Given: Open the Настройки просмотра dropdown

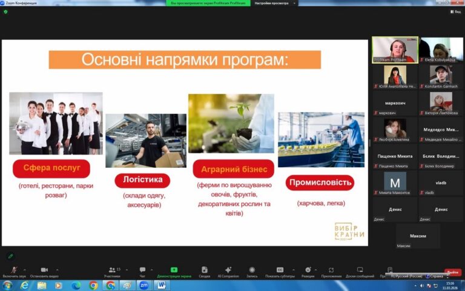Looking at the screenshot, I should [275, 3].
